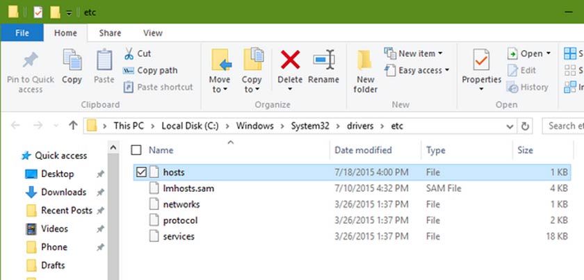
Task: Show file History
Action: pyautogui.click(x=528, y=87)
